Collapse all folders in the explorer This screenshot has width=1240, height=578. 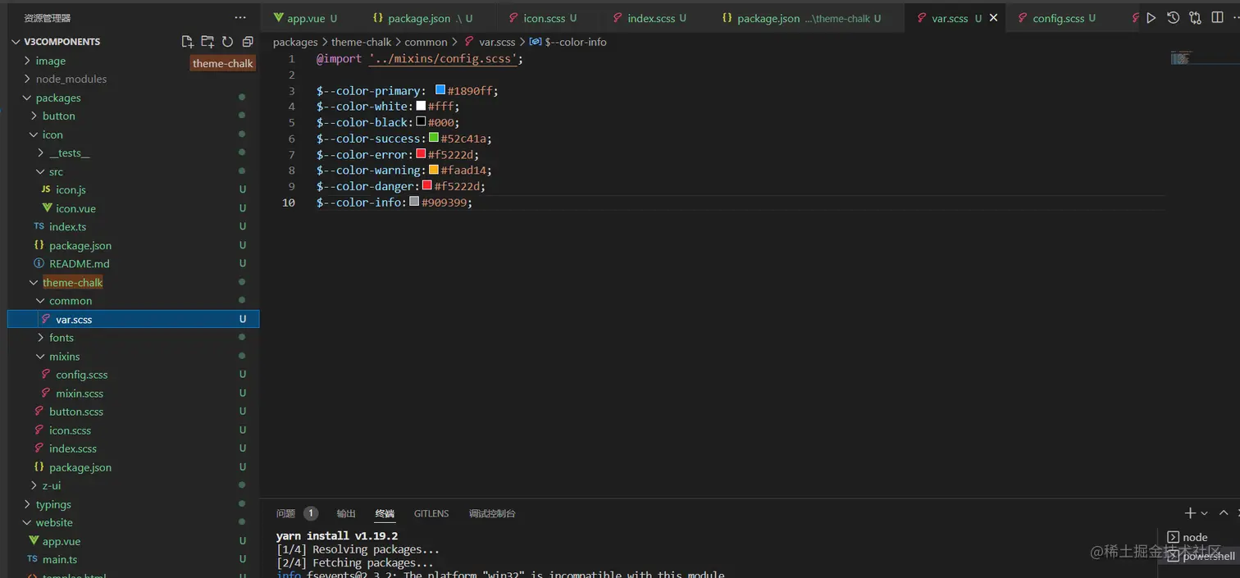[x=248, y=42]
